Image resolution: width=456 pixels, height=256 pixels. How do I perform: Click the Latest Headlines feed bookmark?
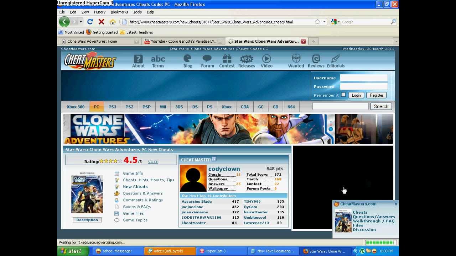[136, 32]
